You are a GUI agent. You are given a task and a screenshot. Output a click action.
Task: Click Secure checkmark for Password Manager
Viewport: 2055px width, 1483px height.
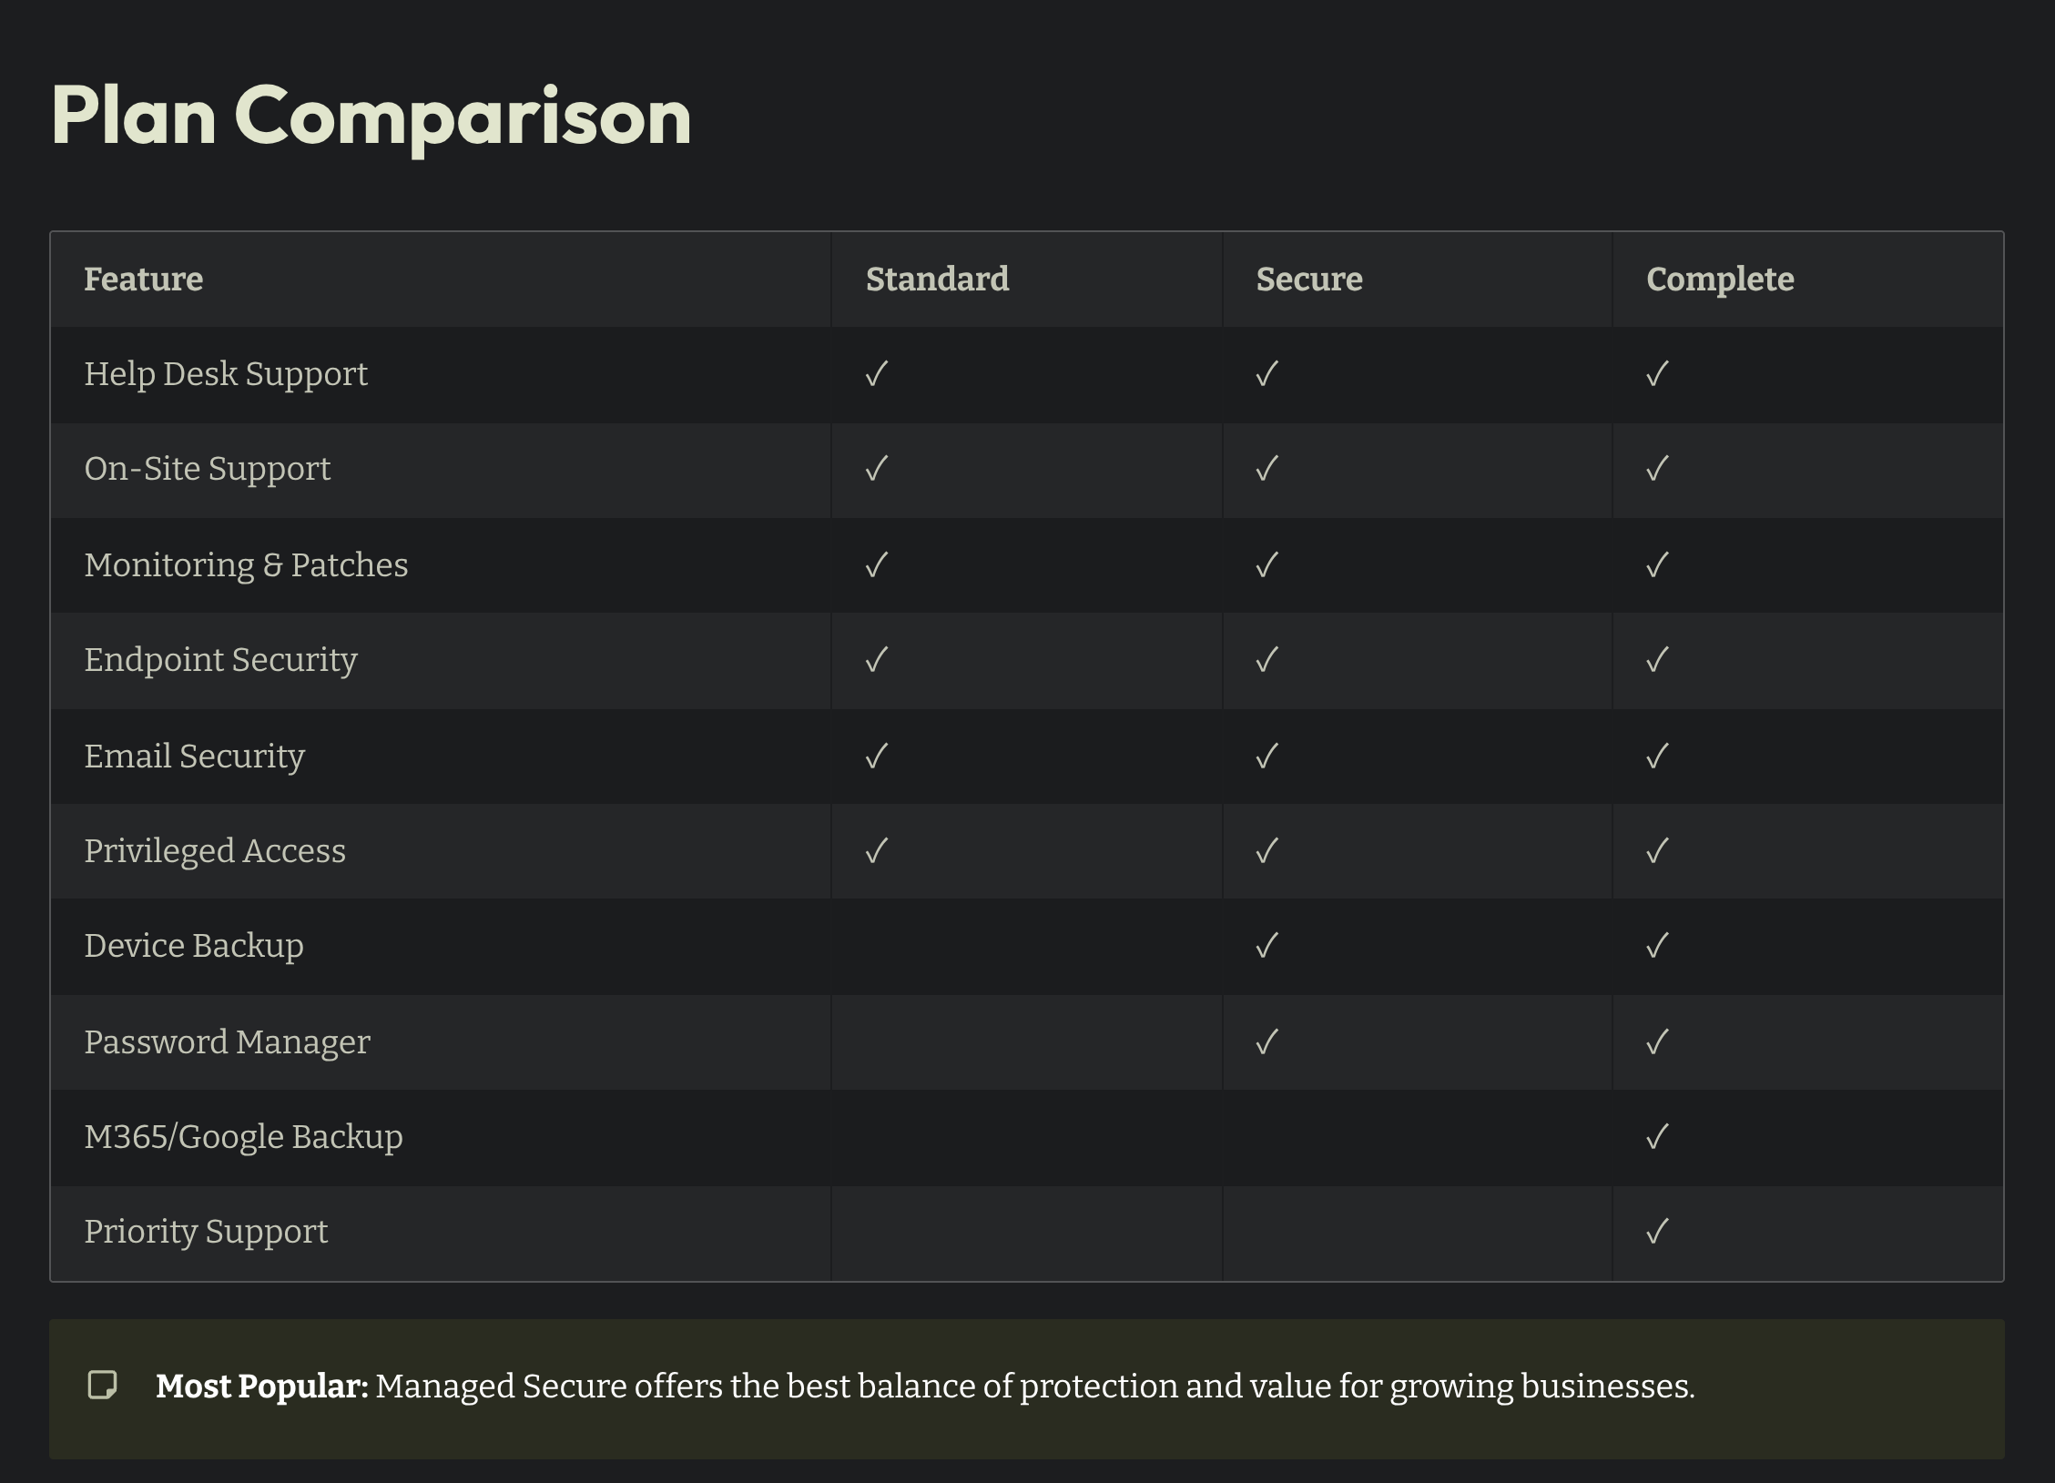pyautogui.click(x=1267, y=1041)
